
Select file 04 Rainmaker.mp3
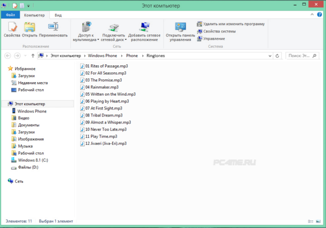(x=99, y=87)
